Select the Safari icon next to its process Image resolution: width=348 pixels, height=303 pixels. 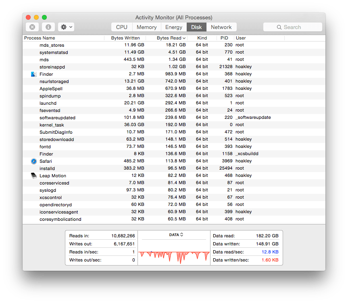click(x=33, y=161)
